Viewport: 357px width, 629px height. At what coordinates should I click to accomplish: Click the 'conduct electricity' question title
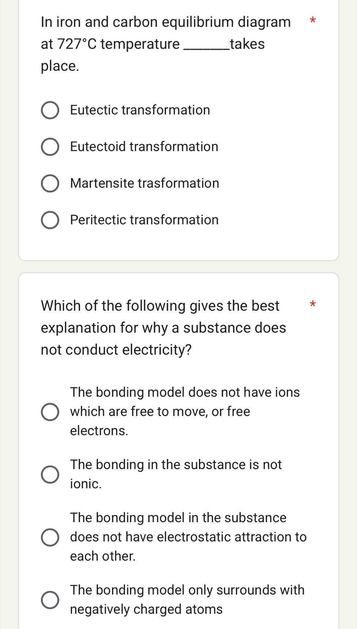tap(163, 327)
